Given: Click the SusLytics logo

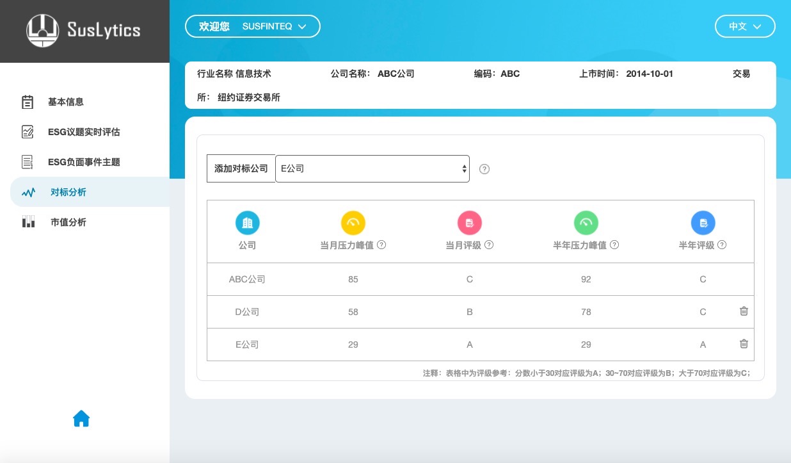Looking at the screenshot, I should [83, 31].
